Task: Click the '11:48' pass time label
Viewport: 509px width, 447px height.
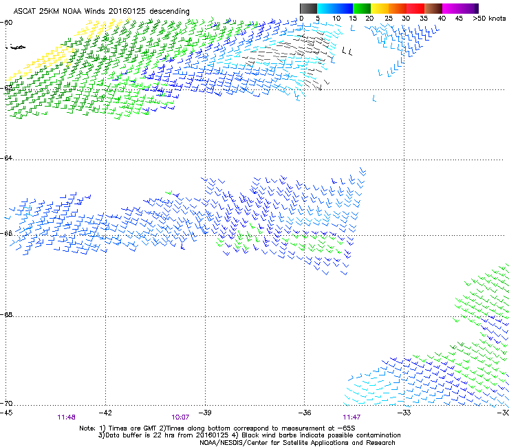Action: 66,417
